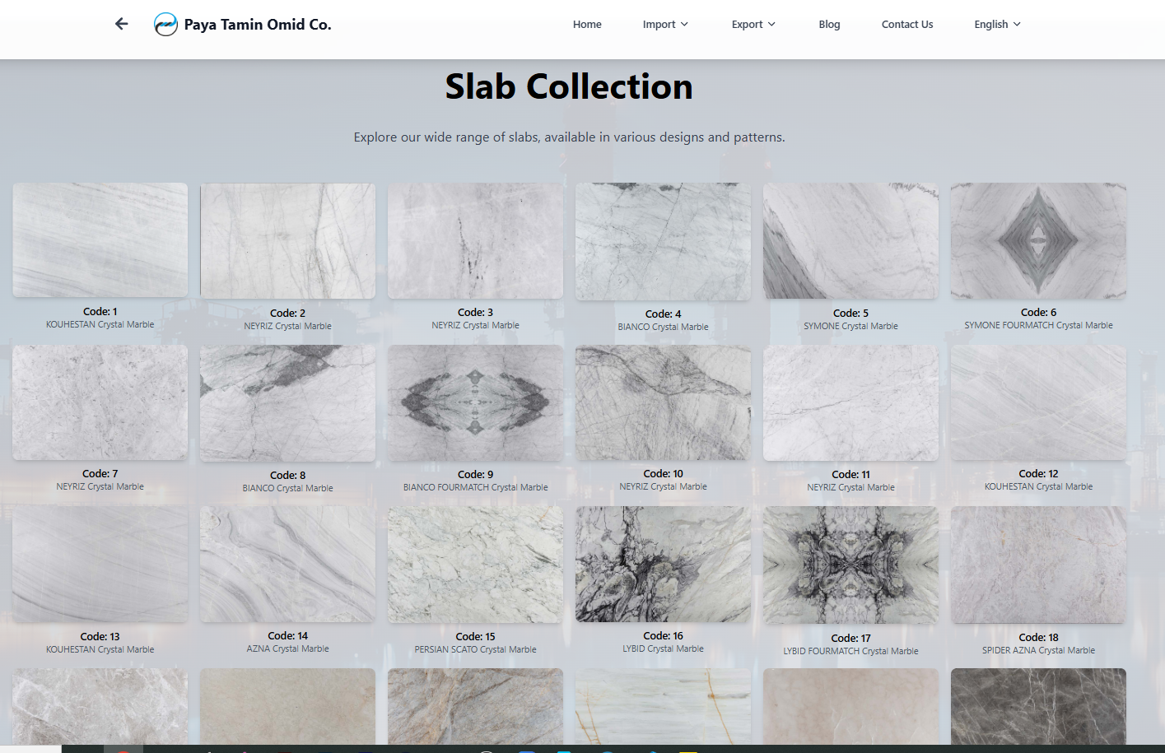This screenshot has width=1165, height=753.
Task: Click 'SPIDER AZNA Crystal Marble' caption
Action: (1039, 650)
